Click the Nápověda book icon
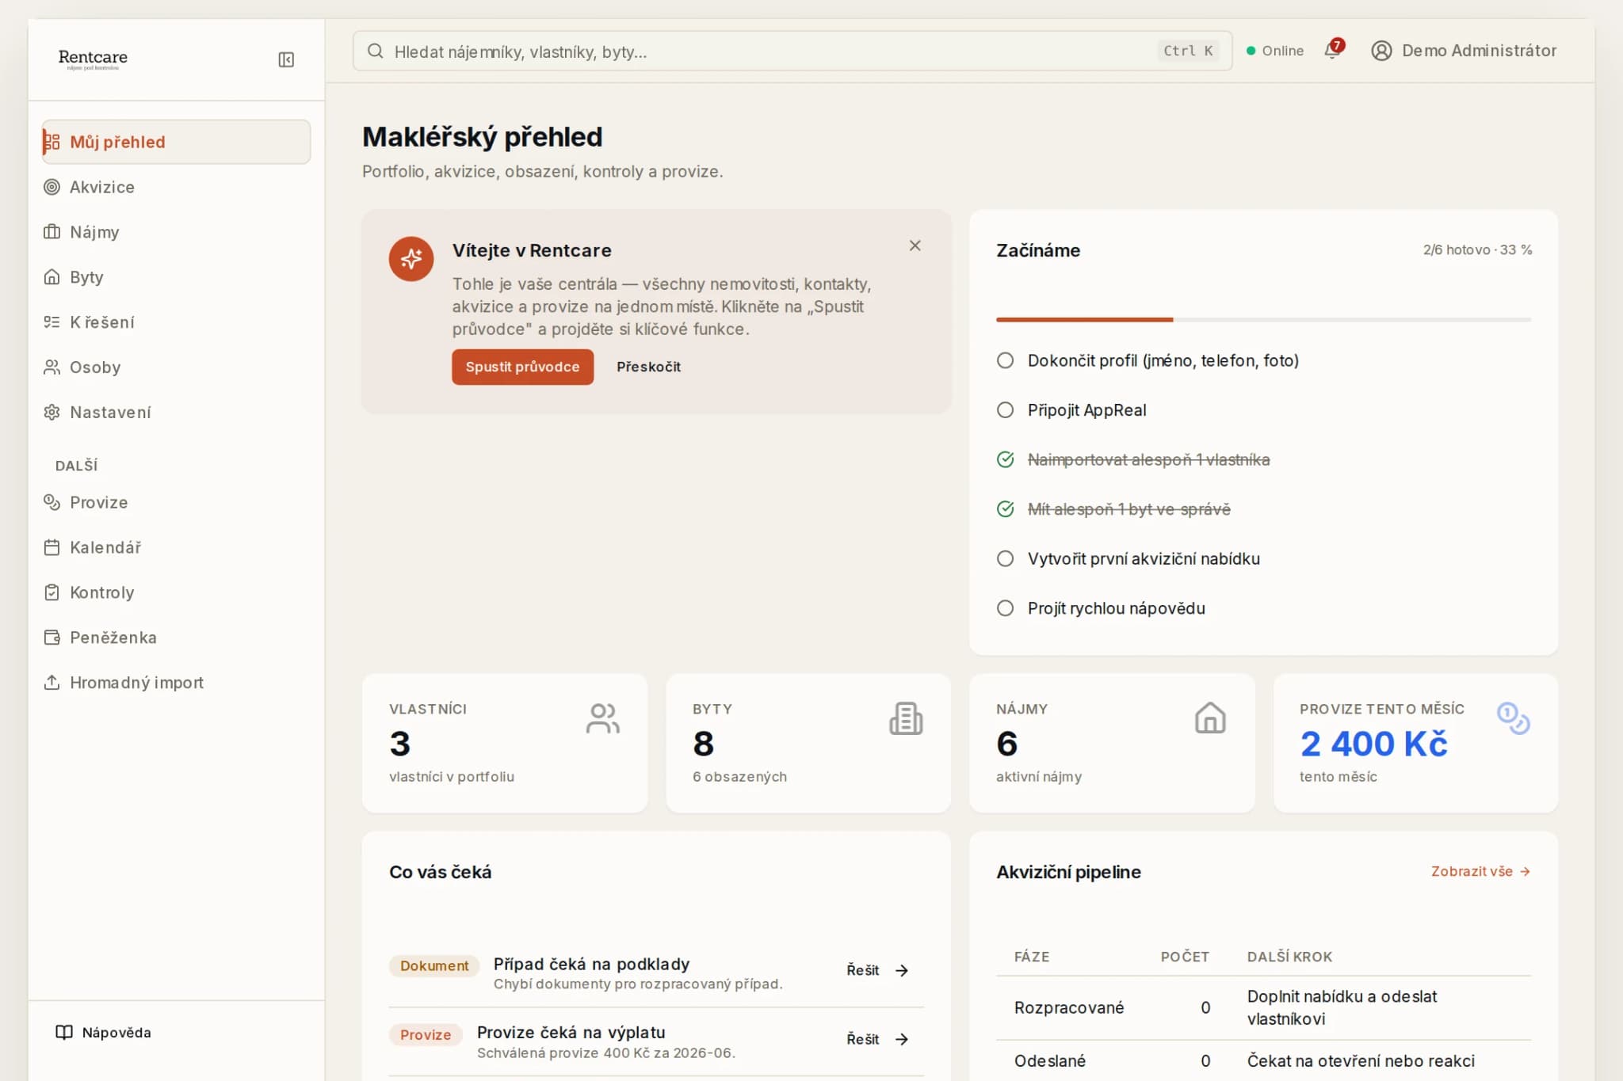Screen dimensions: 1623x1081 tap(64, 1032)
